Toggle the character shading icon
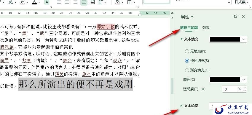 tap(47, 2)
